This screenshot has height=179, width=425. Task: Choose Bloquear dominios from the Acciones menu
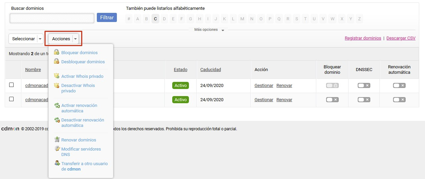point(79,53)
